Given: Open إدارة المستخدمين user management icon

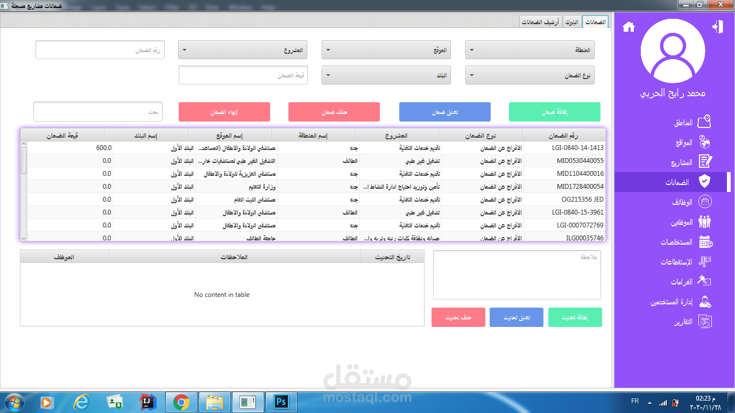Looking at the screenshot, I should [x=705, y=302].
